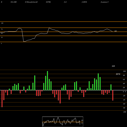
Task: Click the '100' label on the RSI left axis
Action: point(2,23)
